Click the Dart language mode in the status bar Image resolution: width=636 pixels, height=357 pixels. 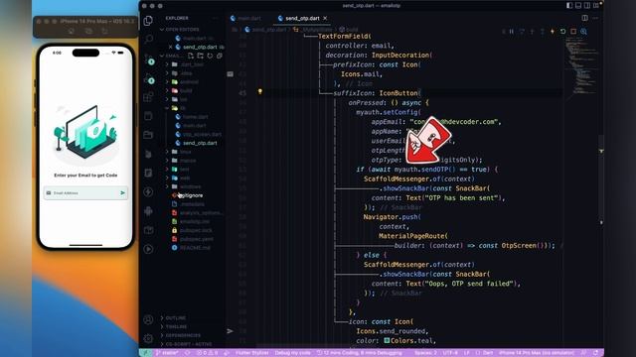pos(488,353)
